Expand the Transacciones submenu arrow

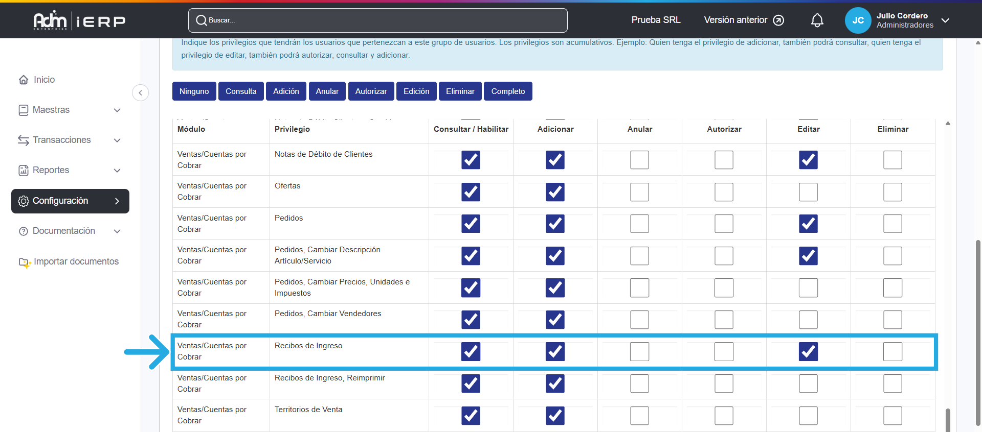[117, 140]
